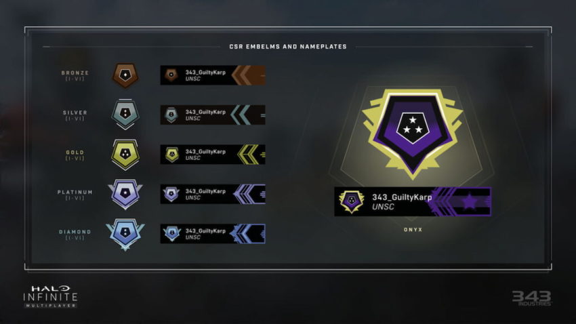Select the Silver 343_GuiltyKarp nameplate
Image resolution: width=576 pixels, height=324 pixels.
point(213,115)
